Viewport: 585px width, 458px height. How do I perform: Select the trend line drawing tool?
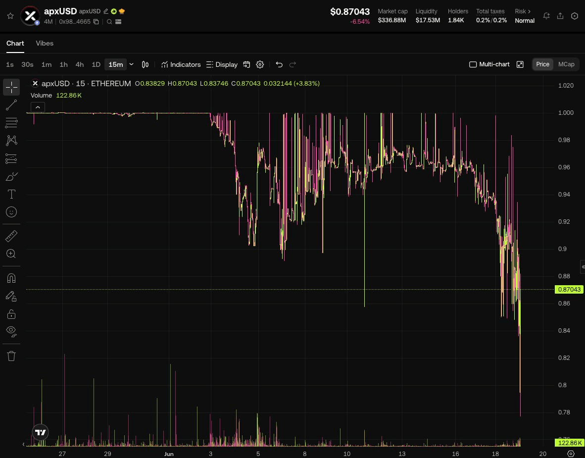[11, 105]
